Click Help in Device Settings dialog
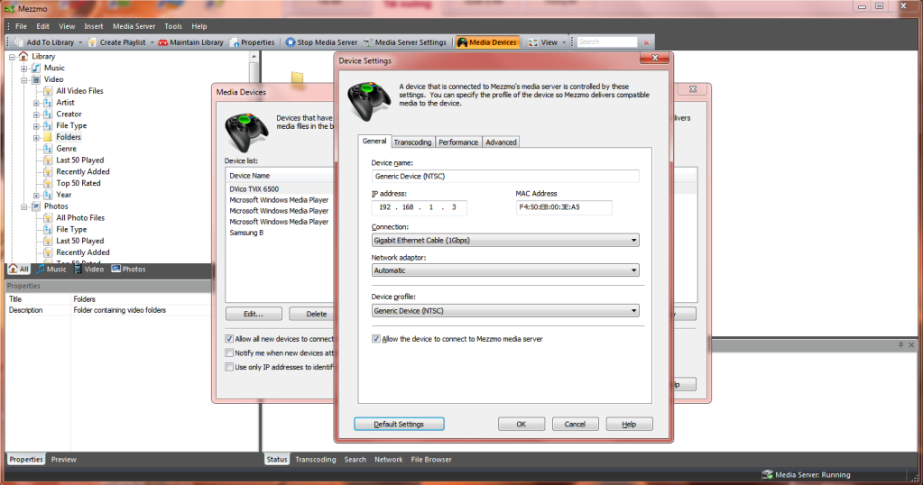Viewport: 923px width, 485px height. pos(629,425)
